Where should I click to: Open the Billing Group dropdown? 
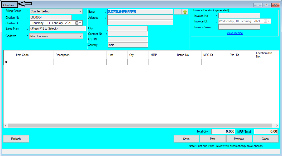pos(80,11)
